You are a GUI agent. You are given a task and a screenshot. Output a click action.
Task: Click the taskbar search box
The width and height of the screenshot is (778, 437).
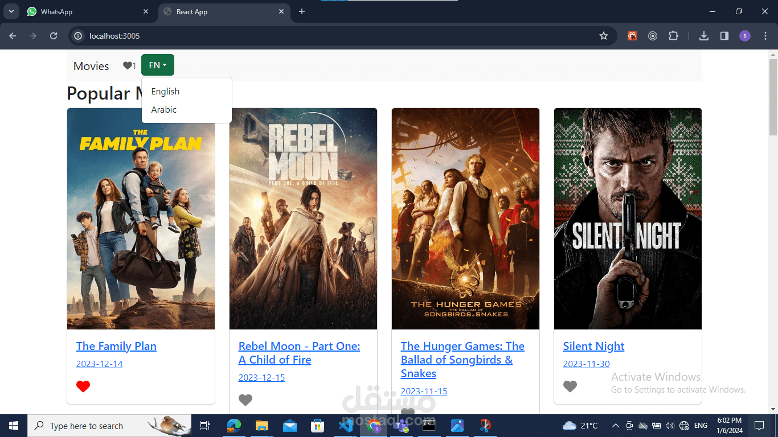tap(110, 426)
